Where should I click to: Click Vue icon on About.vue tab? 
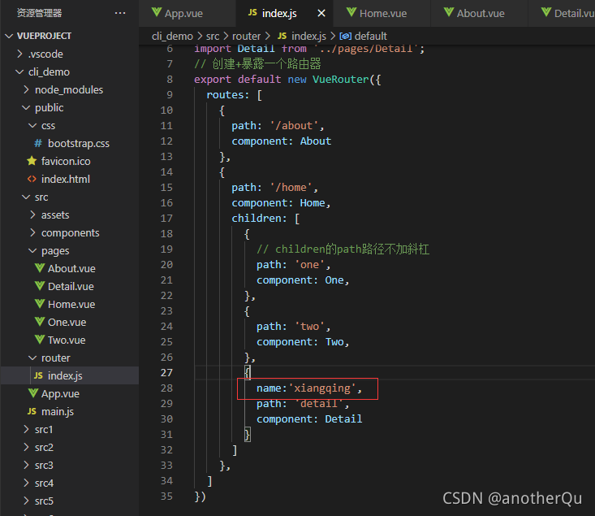[x=449, y=12]
